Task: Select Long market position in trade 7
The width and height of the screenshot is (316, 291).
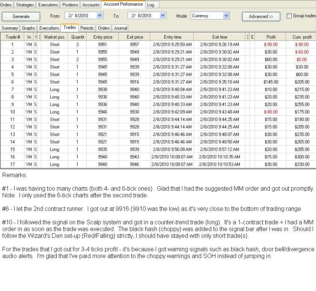Action: [55, 90]
